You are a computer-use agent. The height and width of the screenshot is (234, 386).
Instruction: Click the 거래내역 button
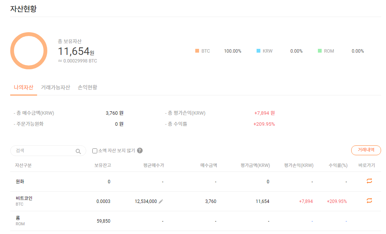point(366,150)
